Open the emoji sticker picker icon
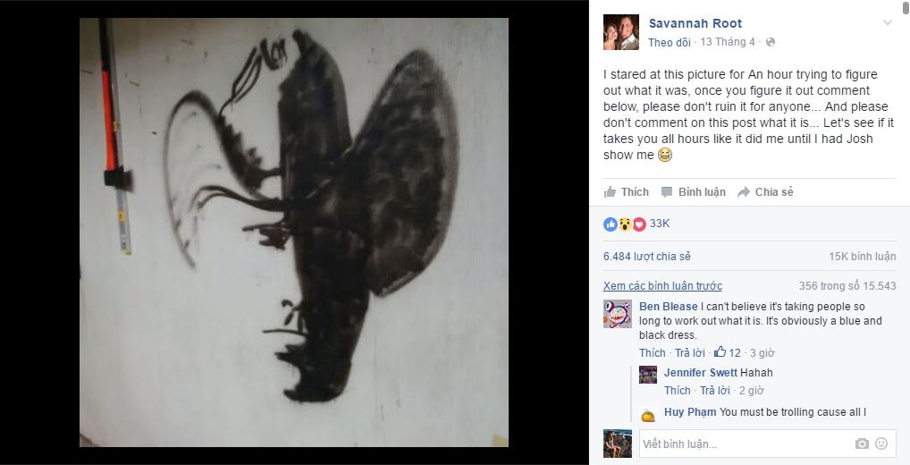 (881, 444)
